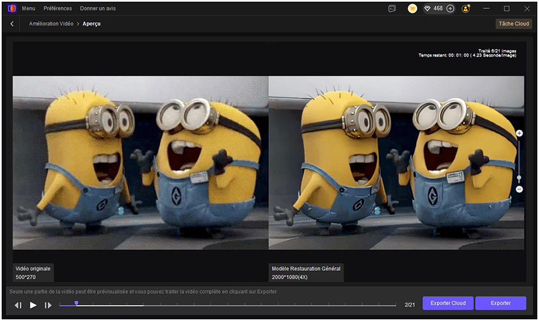Click the 2/21 frame counter
This screenshot has height=321, width=539.
tap(410, 305)
